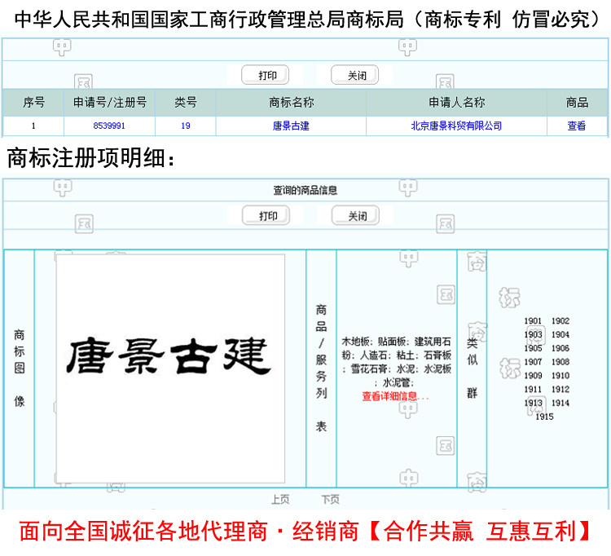Click the upper 打印 print button
Screen dimensions: 611x556
[x=266, y=75]
